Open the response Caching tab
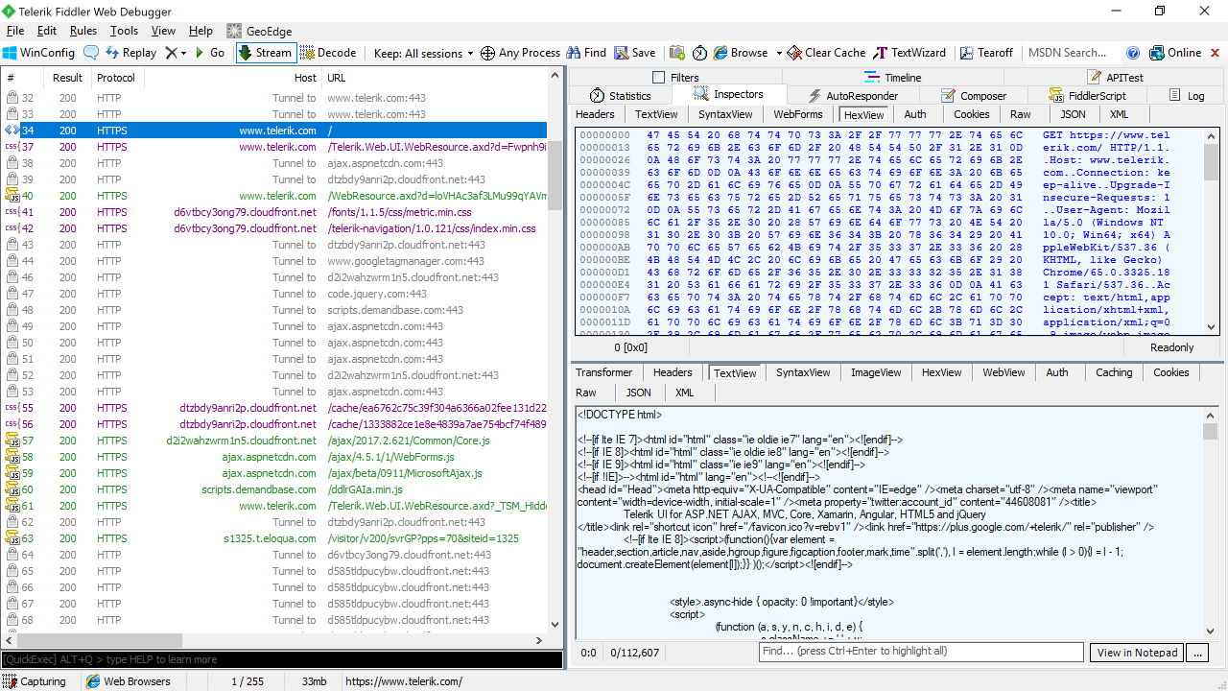Screen dimensions: 1228x691 tap(1114, 372)
